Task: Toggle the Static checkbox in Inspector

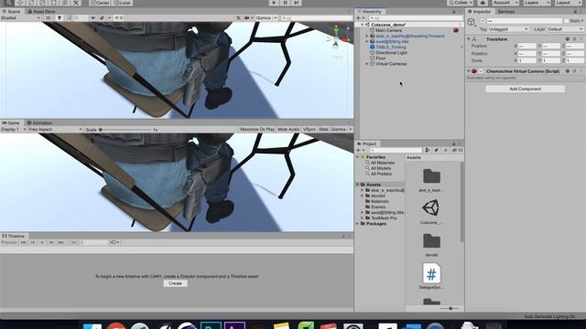Action: coord(567,21)
